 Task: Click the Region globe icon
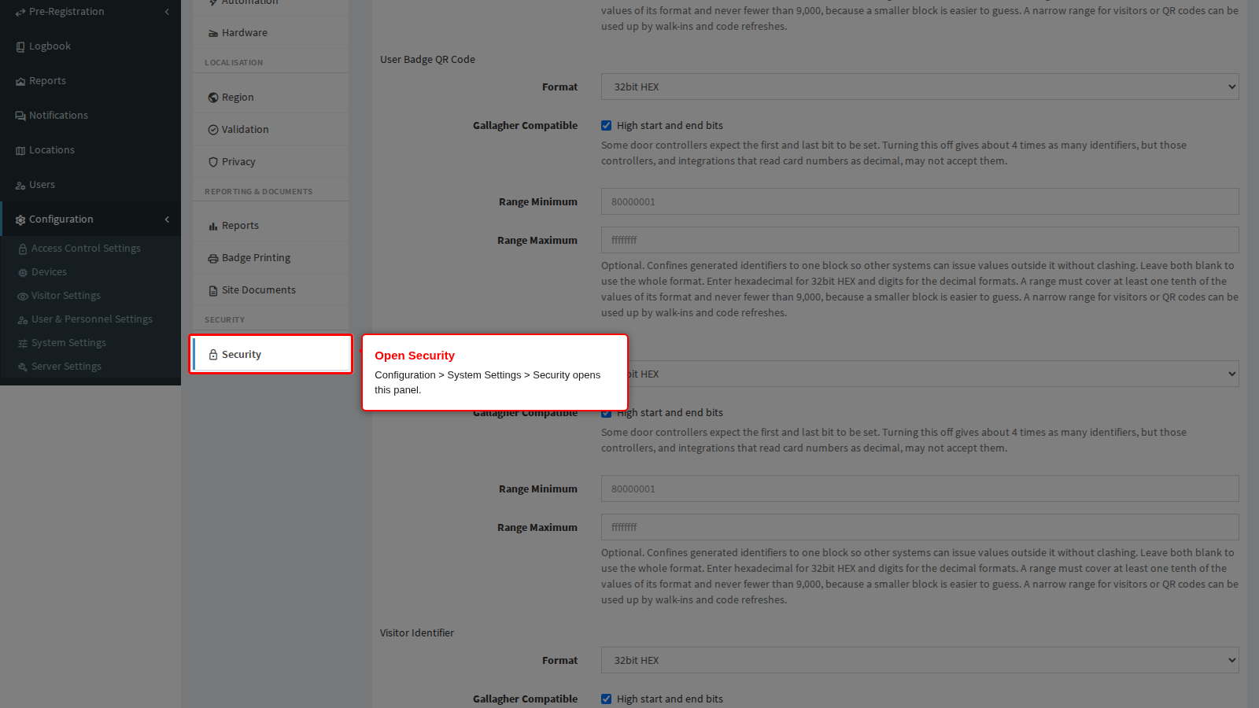click(x=213, y=98)
